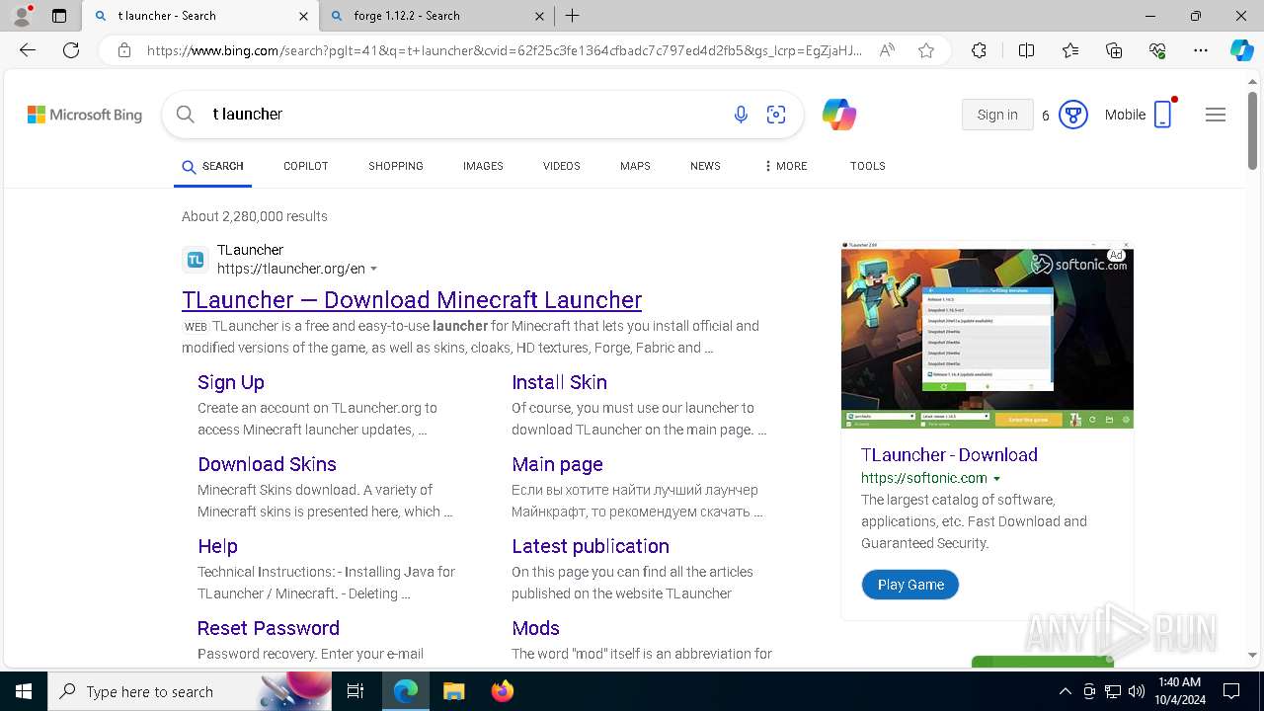Open Task View on taskbar
The height and width of the screenshot is (711, 1264).
[x=355, y=691]
